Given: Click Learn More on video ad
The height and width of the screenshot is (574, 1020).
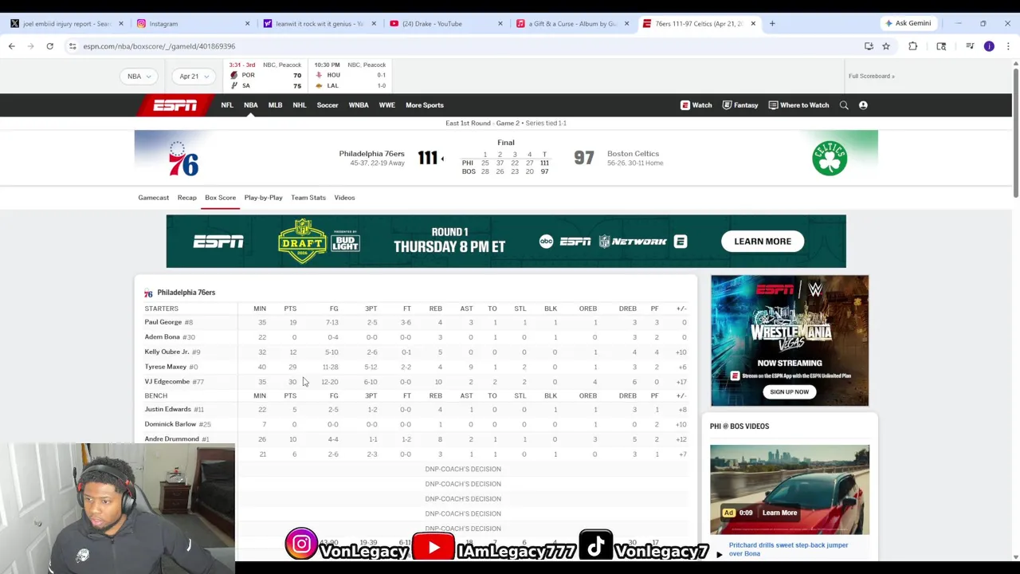Looking at the screenshot, I should coord(779,513).
